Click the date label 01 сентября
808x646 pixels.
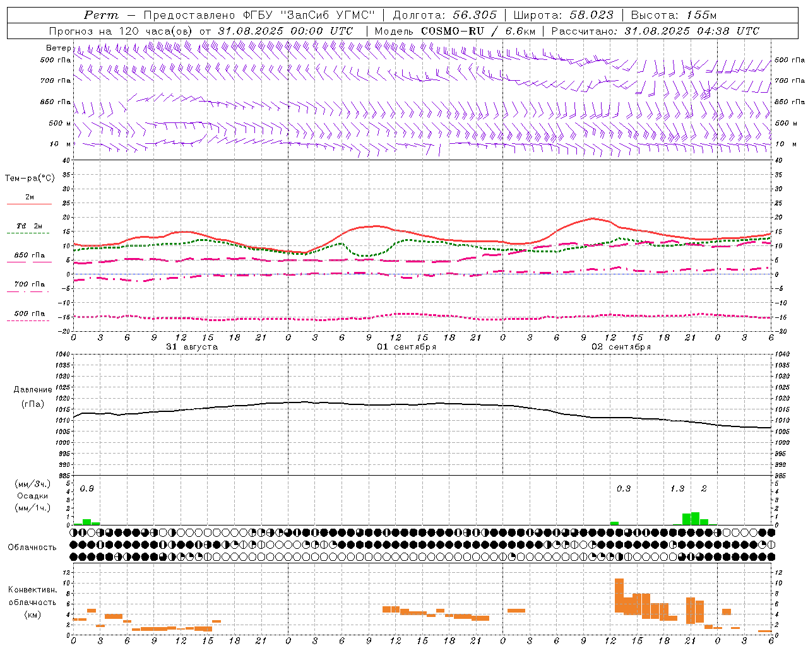[407, 347]
